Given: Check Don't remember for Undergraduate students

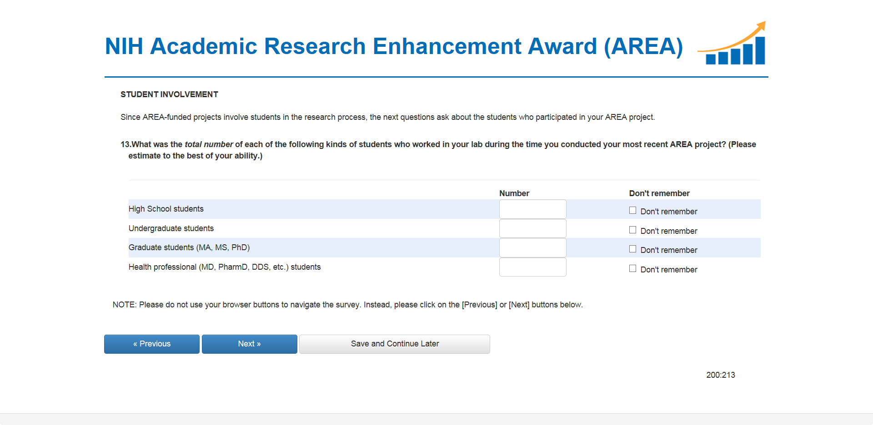Looking at the screenshot, I should pyautogui.click(x=632, y=230).
